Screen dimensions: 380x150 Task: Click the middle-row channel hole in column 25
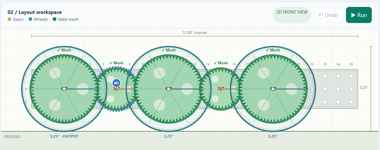[x=351, y=89]
